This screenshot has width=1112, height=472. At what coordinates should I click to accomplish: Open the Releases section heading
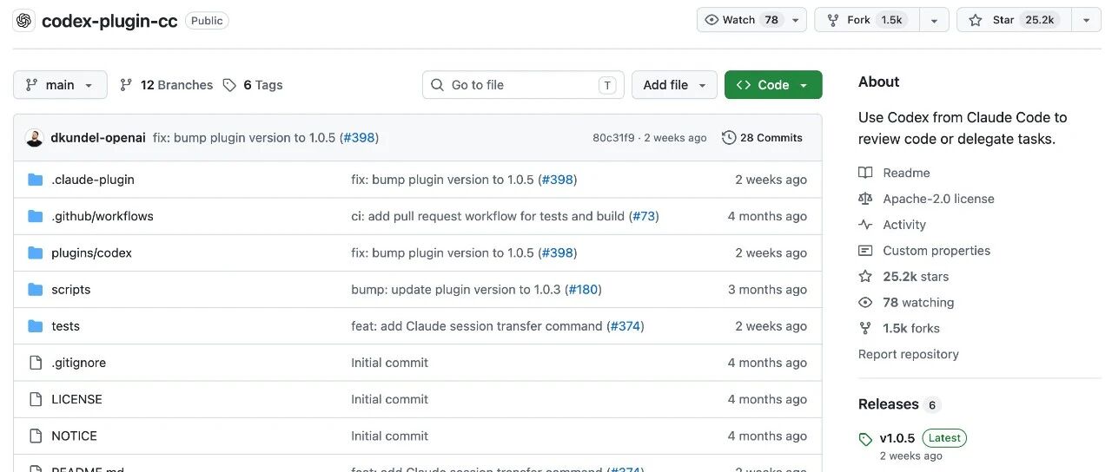pos(888,404)
